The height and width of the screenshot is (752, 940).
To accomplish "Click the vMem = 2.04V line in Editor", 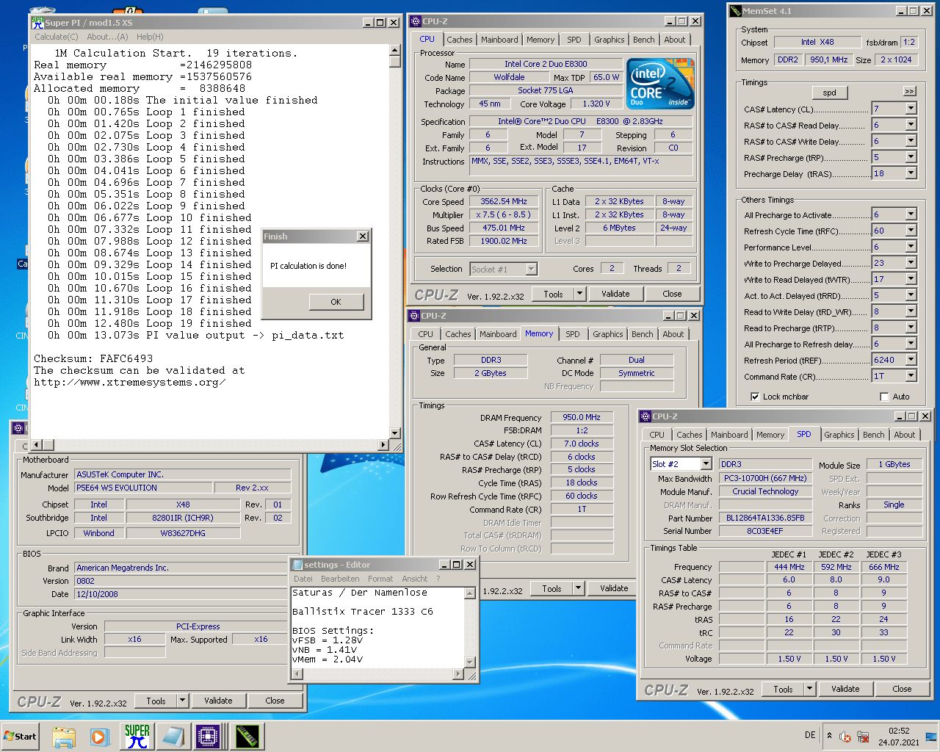I will [328, 659].
